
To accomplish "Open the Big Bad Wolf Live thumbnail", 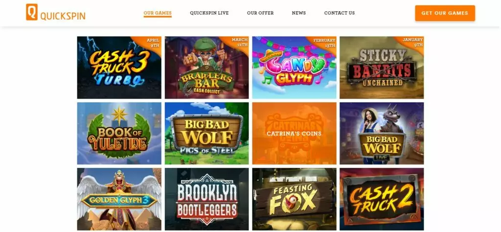I will (382, 133).
